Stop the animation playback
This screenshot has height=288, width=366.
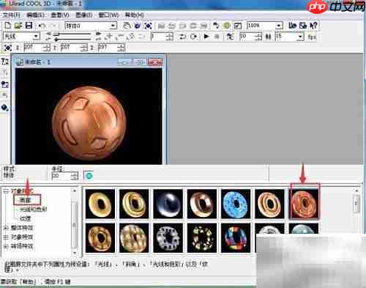pos(217,37)
